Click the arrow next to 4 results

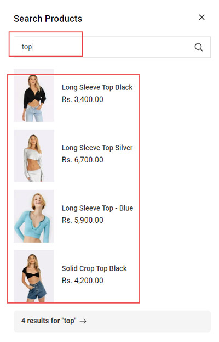[x=83, y=321]
